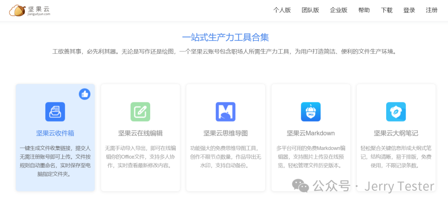Open the 团队版 menu item

tap(310, 10)
